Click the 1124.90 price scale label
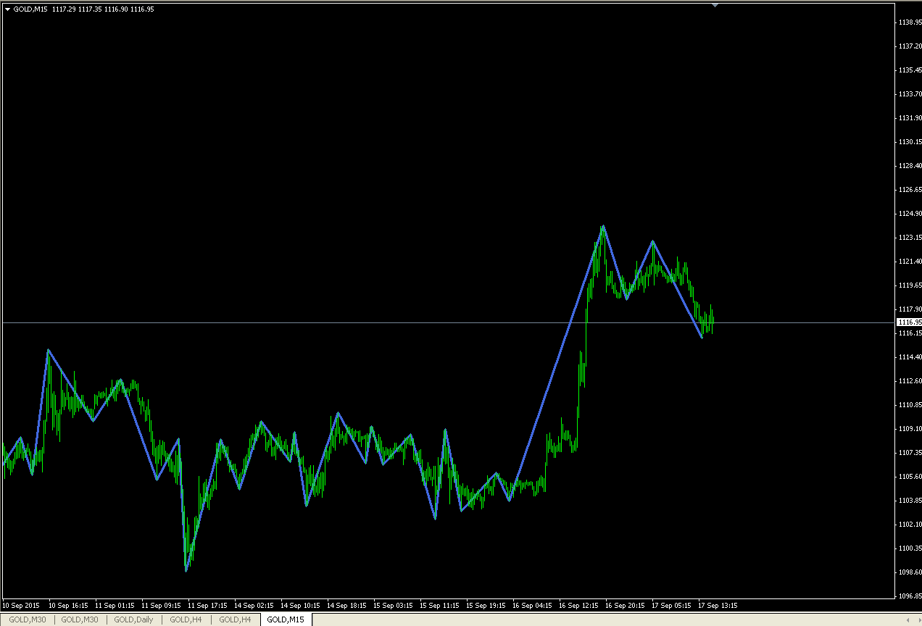This screenshot has height=626, width=922. click(x=909, y=214)
